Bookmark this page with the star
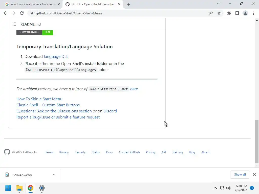Viewport: 259px width, 194px height. (x=219, y=13)
